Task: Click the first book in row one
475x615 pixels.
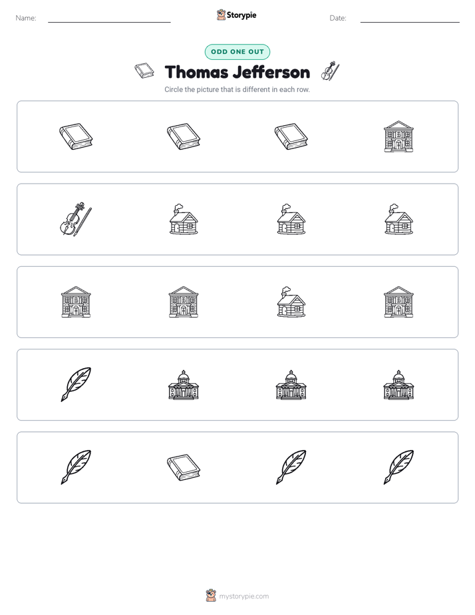Action: click(x=76, y=136)
